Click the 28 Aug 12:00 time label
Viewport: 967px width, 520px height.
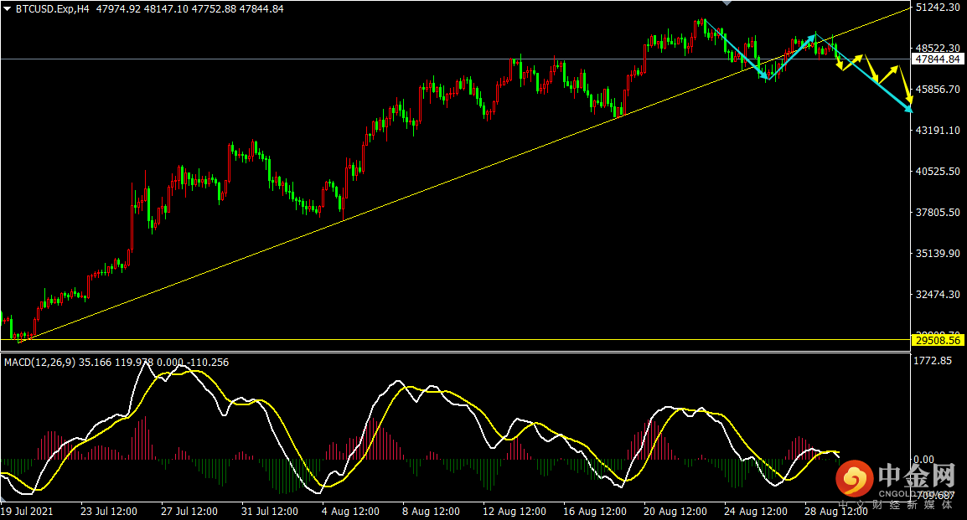[x=835, y=512]
